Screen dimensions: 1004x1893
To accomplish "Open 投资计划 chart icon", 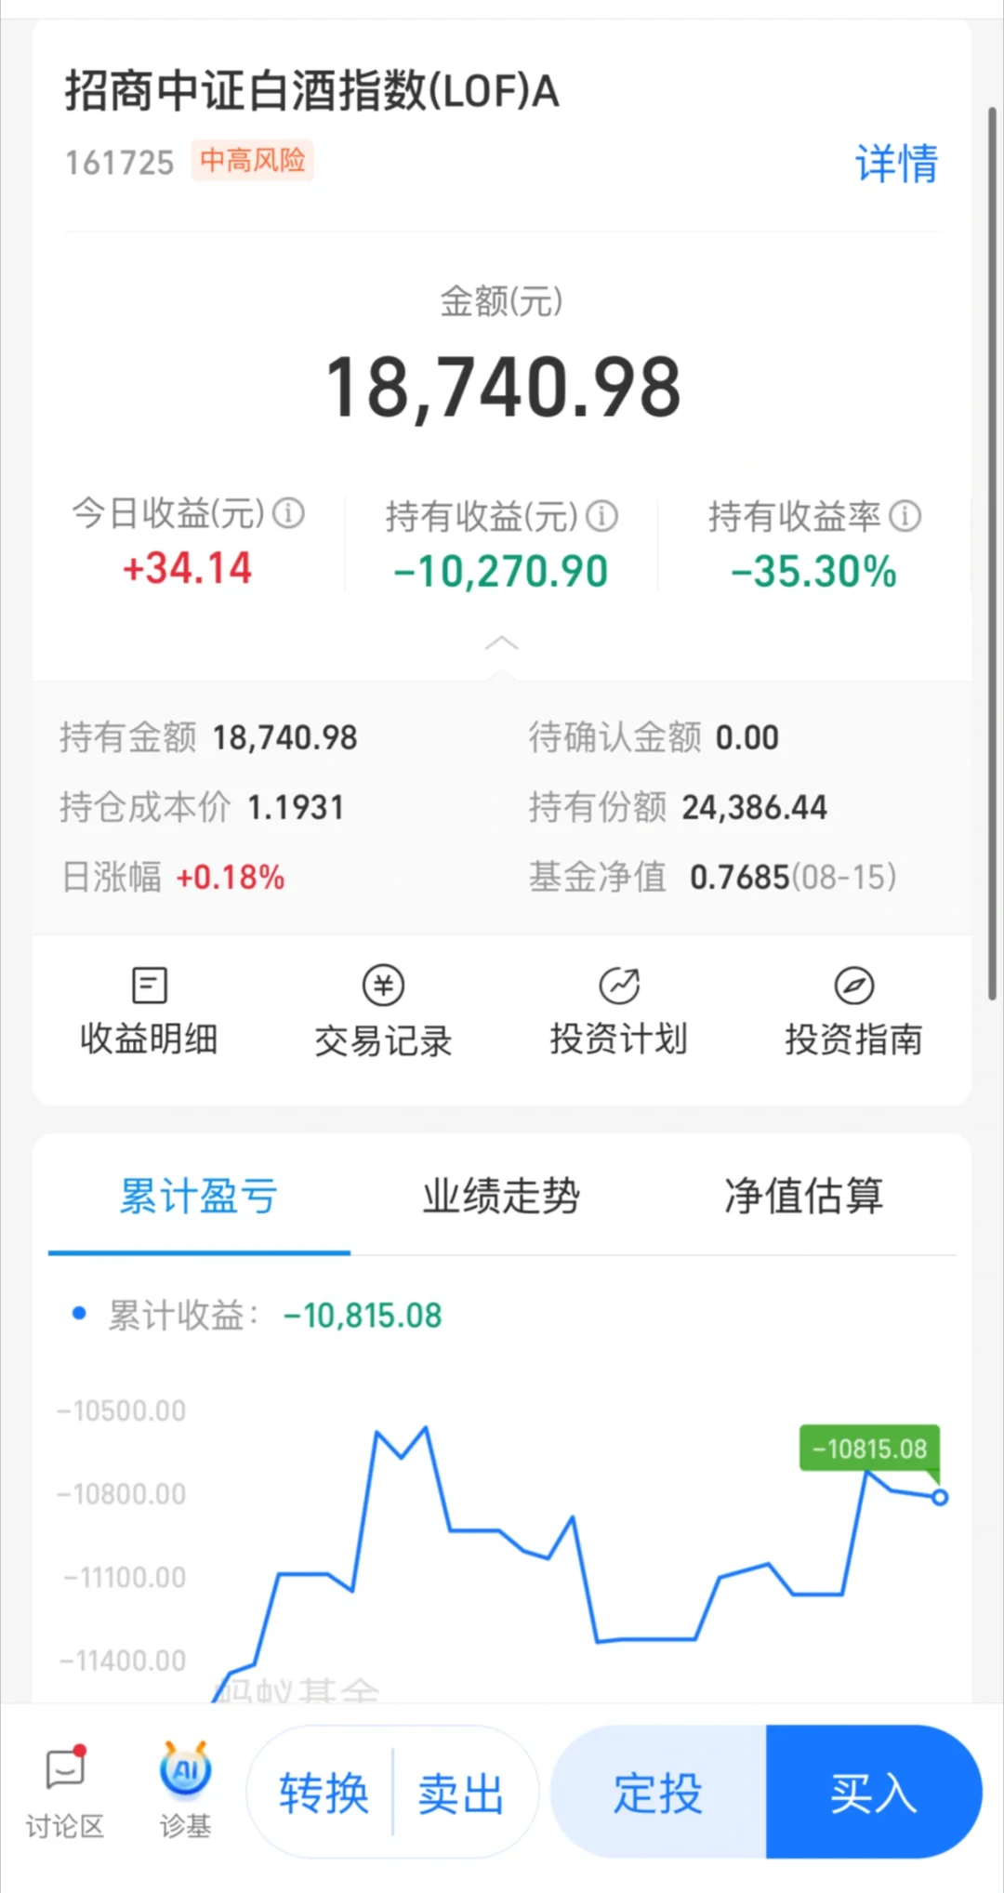I will [619, 986].
